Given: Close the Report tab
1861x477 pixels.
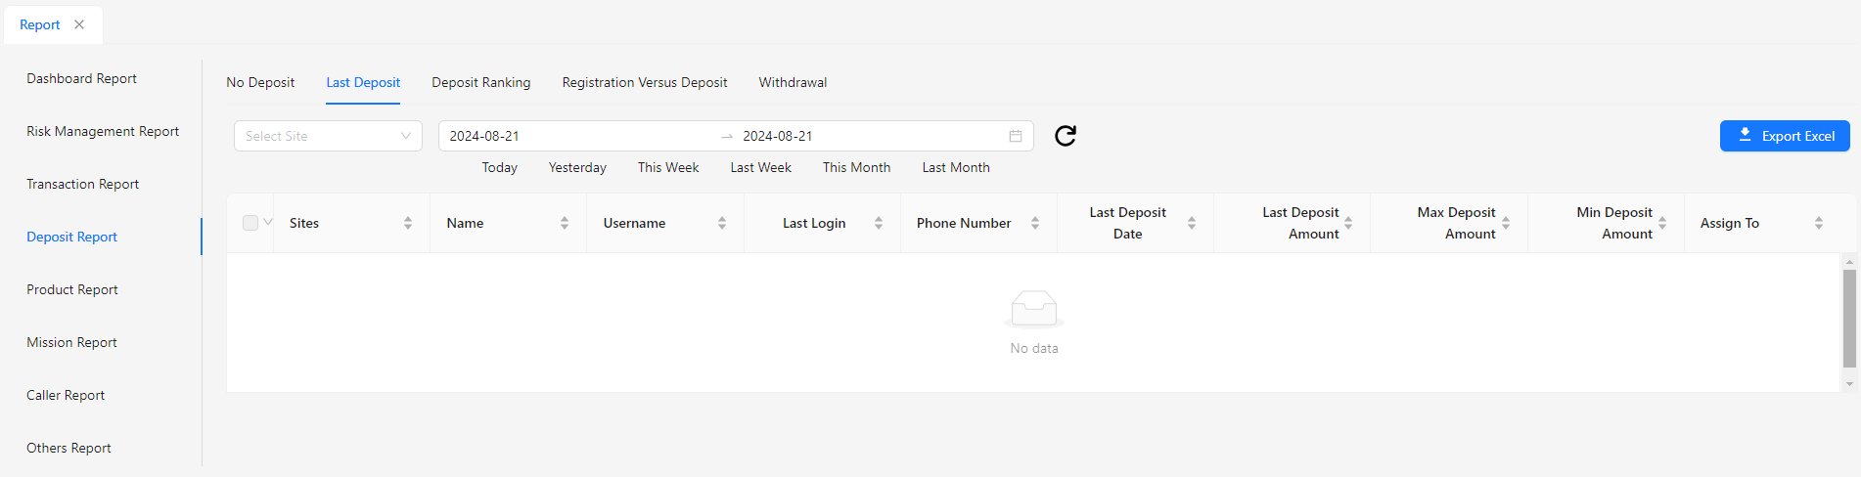Looking at the screenshot, I should pyautogui.click(x=79, y=24).
